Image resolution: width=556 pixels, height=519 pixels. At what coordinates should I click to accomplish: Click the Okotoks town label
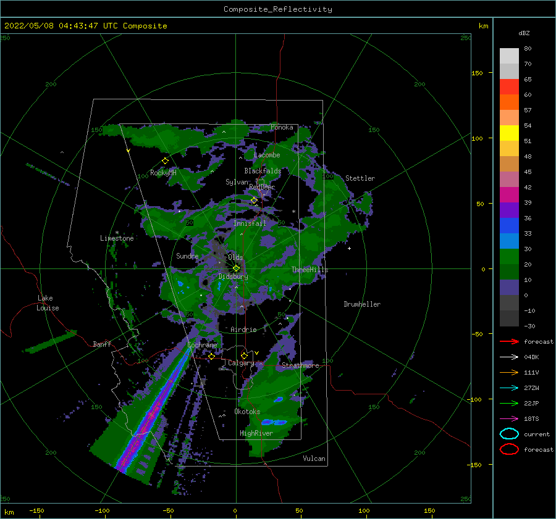tap(247, 412)
